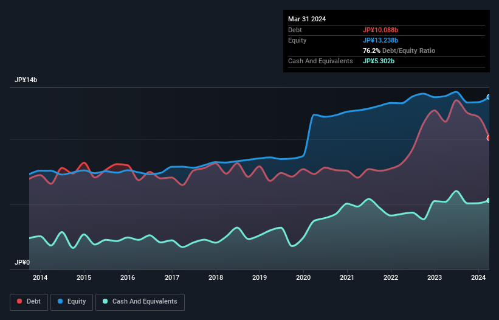The width and height of the screenshot is (499, 320).
Task: Click the 76.2% Debt/Equity Ratio text
Action: [399, 50]
